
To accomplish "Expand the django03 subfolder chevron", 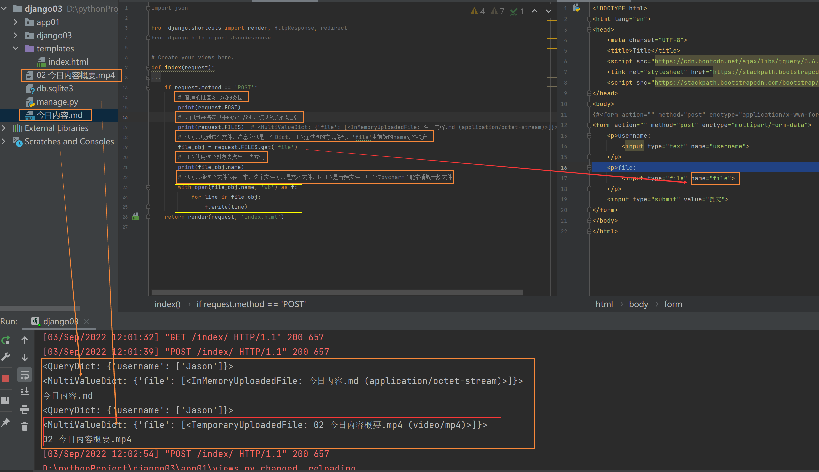I will tap(15, 35).
